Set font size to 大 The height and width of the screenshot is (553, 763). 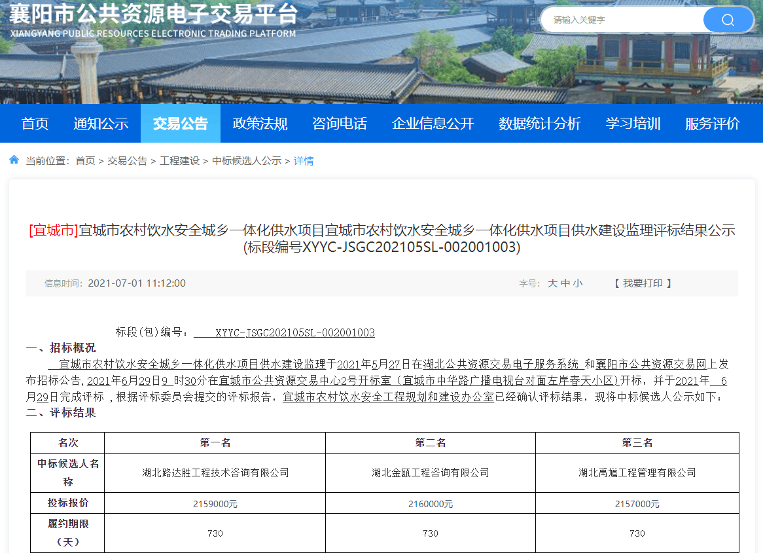[552, 283]
